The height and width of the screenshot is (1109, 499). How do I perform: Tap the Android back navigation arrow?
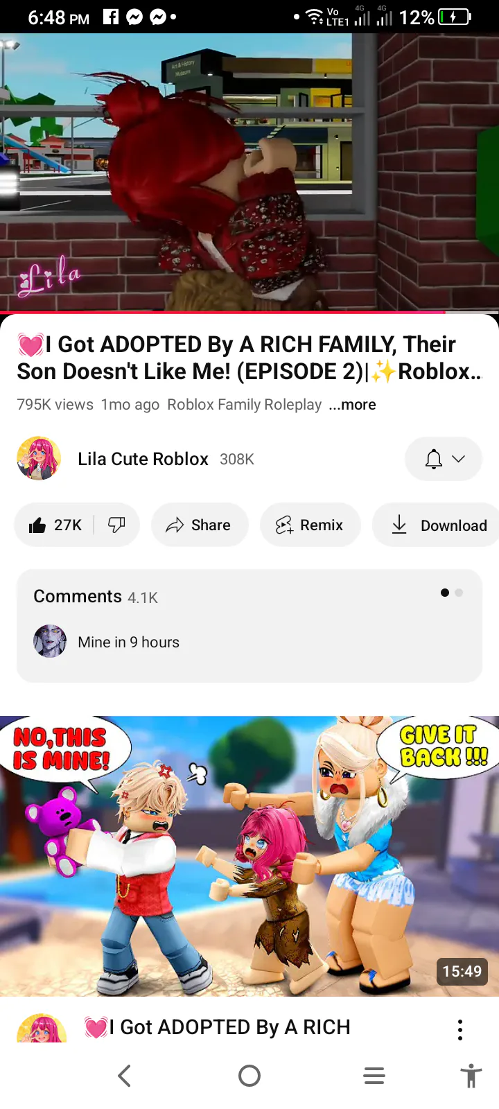(x=125, y=1076)
